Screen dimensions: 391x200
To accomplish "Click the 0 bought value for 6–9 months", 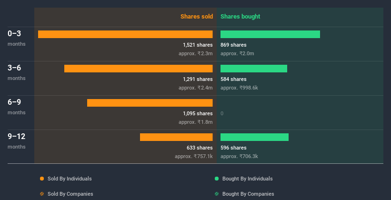I will point(222,113).
